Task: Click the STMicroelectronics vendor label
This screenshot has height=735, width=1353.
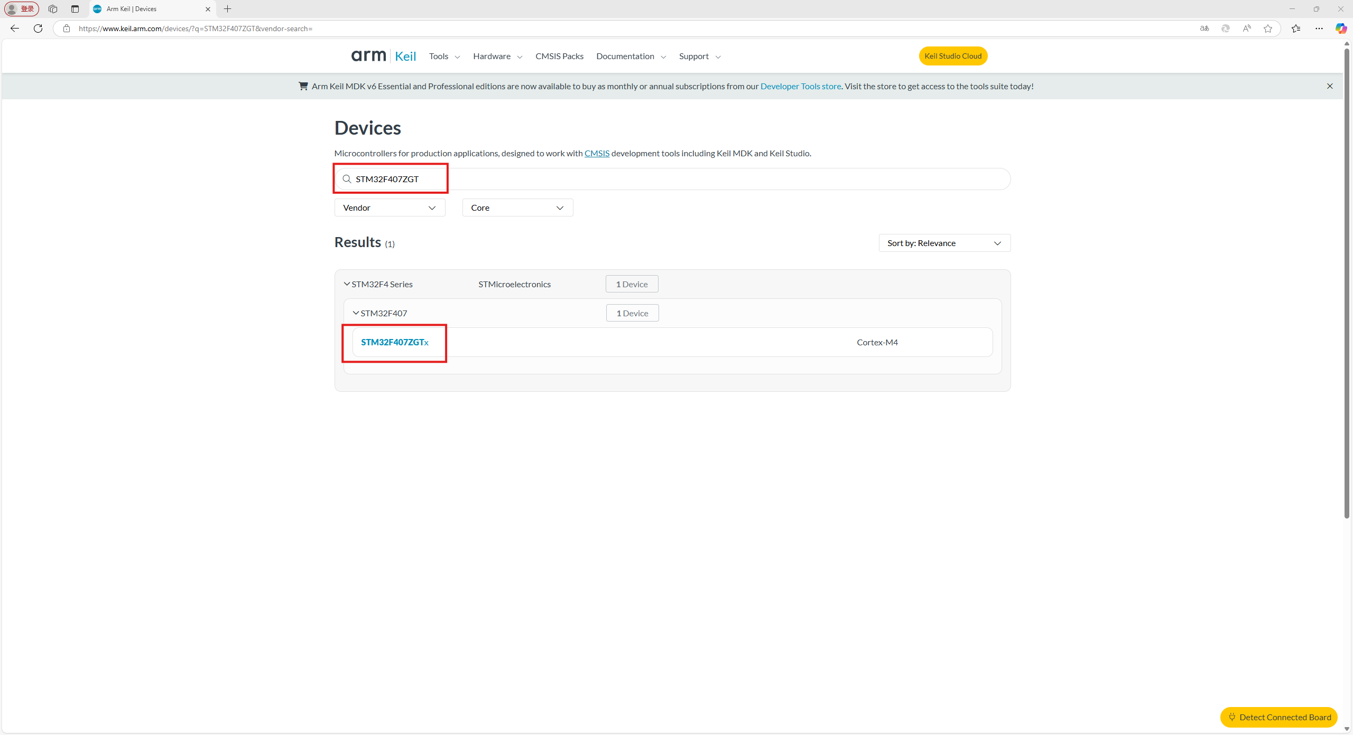Action: pos(514,284)
